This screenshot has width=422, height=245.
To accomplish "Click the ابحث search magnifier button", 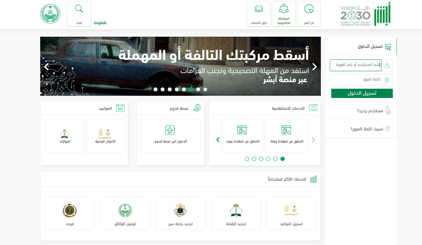I will [x=79, y=14].
